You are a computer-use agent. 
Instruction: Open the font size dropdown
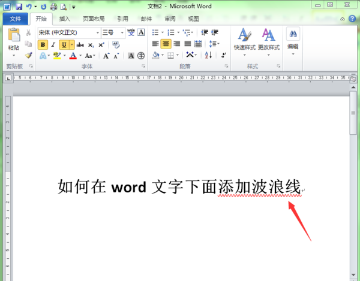122,32
